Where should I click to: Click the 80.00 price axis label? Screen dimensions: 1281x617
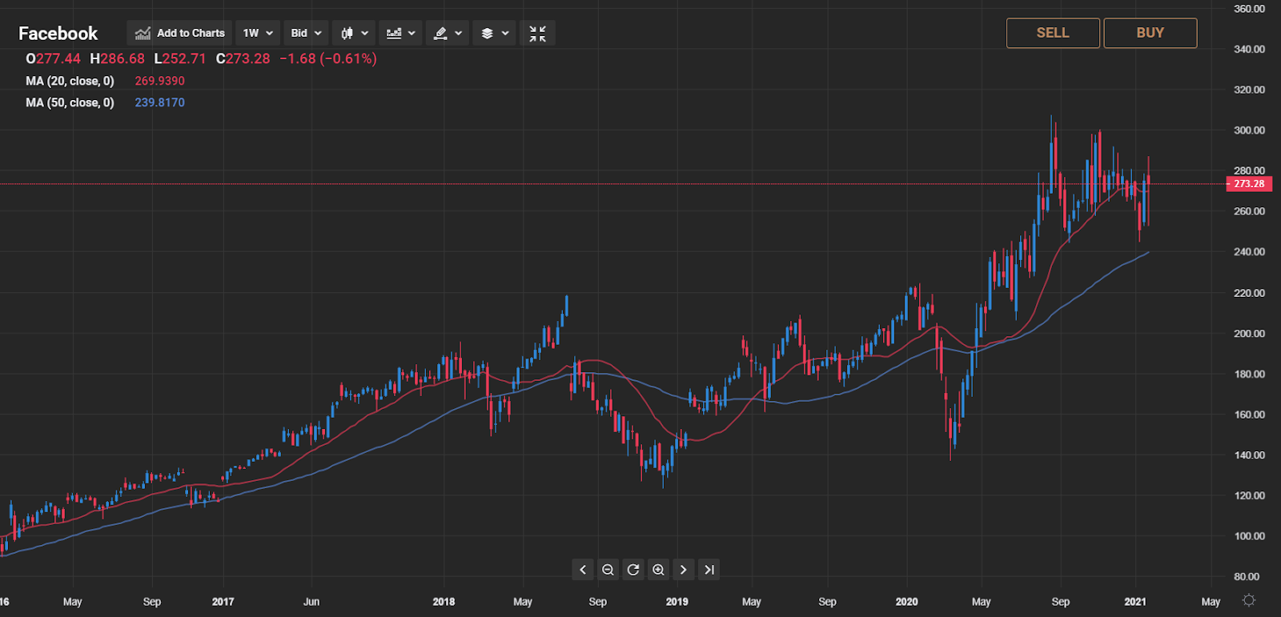coord(1247,576)
